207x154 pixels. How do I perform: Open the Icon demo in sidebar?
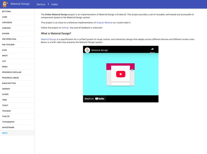pos(17,50)
